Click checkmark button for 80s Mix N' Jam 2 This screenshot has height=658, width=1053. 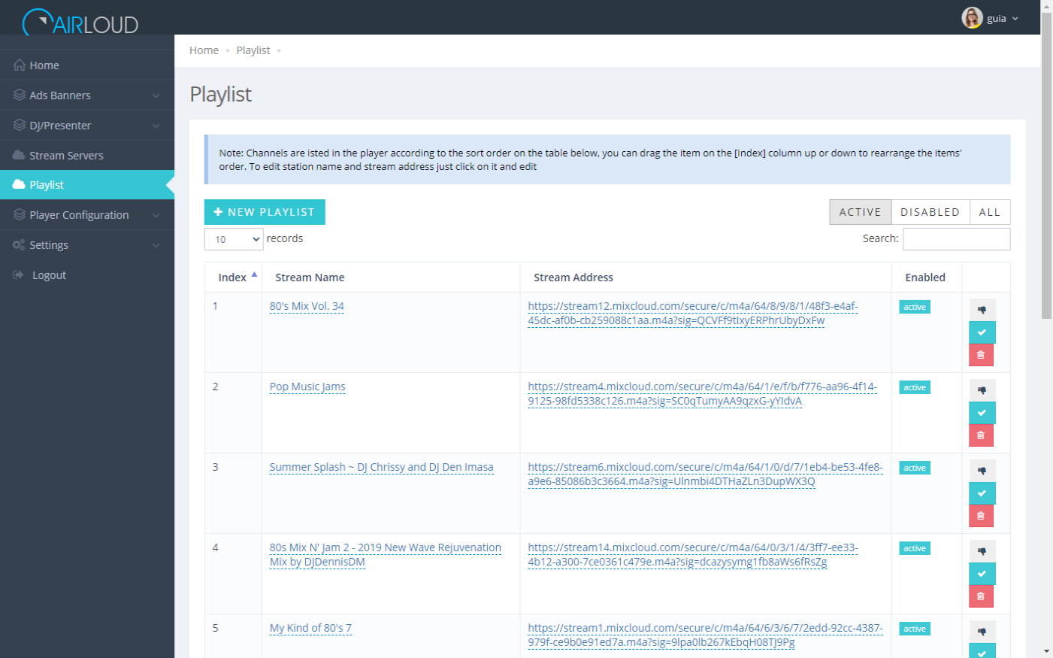coord(982,574)
